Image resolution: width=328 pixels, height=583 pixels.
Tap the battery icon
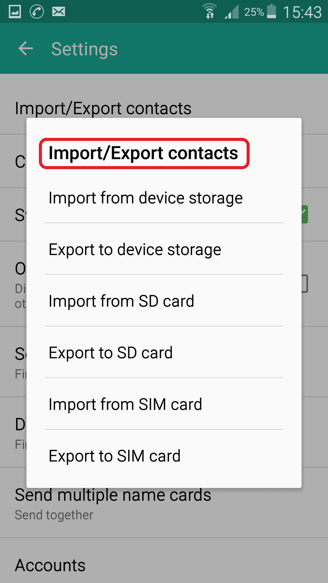pos(272,12)
